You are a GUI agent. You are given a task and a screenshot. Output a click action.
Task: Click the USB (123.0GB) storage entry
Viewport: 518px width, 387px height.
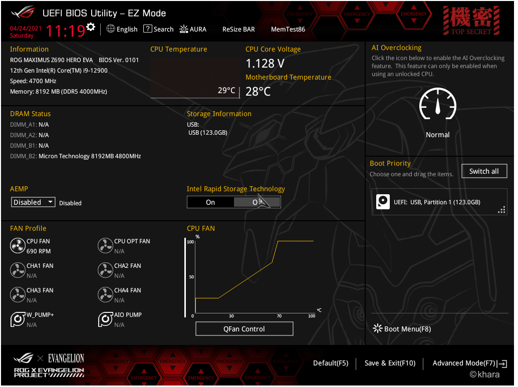click(x=208, y=132)
